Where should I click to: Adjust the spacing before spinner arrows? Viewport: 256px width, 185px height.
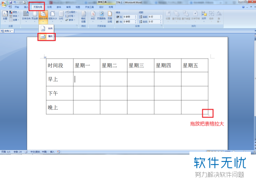161,17
